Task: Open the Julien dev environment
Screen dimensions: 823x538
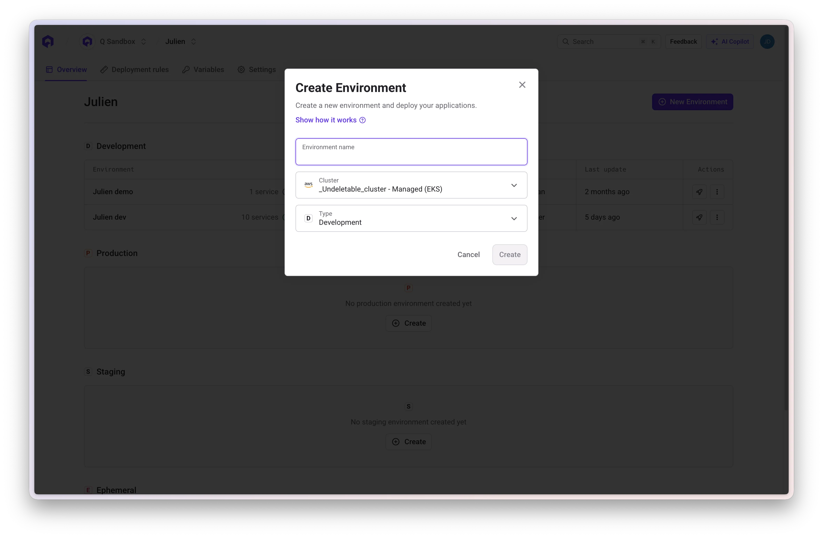Action: click(109, 217)
